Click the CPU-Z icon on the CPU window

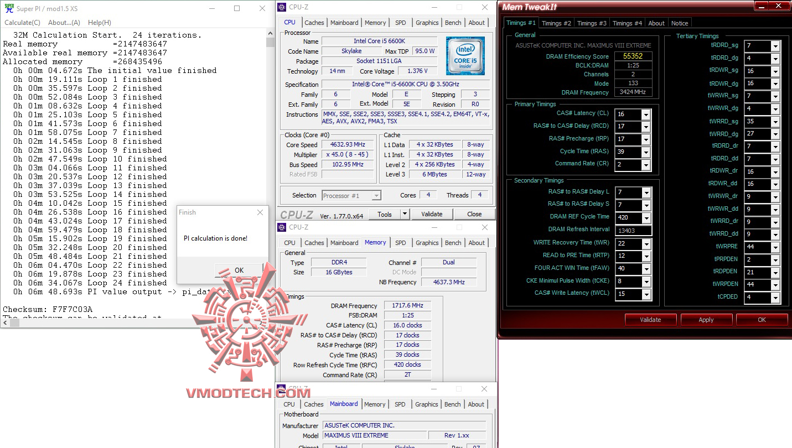(281, 7)
